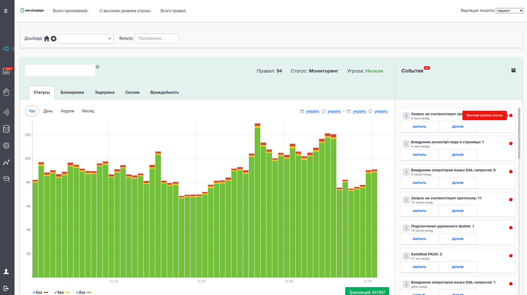Switch to the Враждебность tab
Screen dimensions: 527x295
coord(164,92)
